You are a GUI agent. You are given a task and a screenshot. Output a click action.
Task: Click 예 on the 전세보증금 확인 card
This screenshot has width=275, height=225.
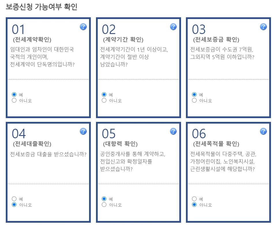pos(194,94)
